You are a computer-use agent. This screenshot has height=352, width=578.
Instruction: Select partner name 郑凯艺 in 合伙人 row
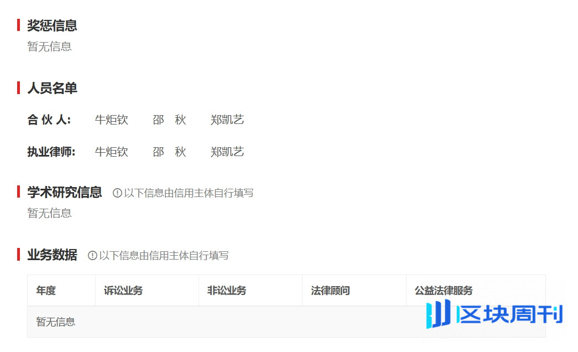pos(227,120)
